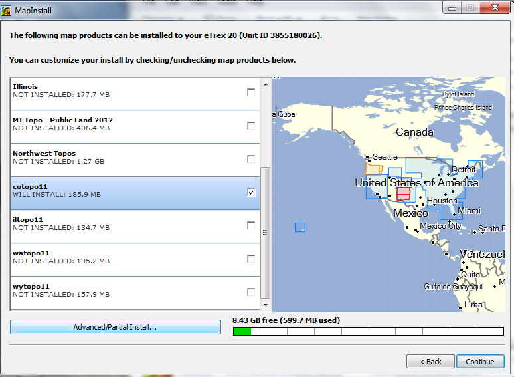Enable MT Topo - Public Land 2012 checkbox

tap(251, 126)
